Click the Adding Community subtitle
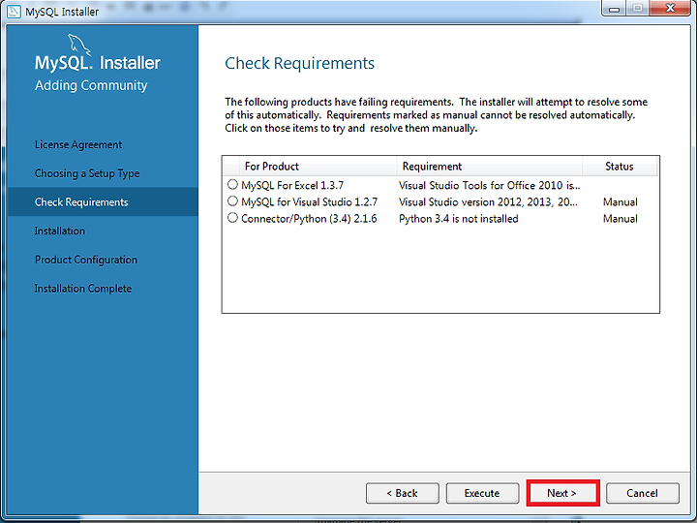697x523 pixels. 91,85
